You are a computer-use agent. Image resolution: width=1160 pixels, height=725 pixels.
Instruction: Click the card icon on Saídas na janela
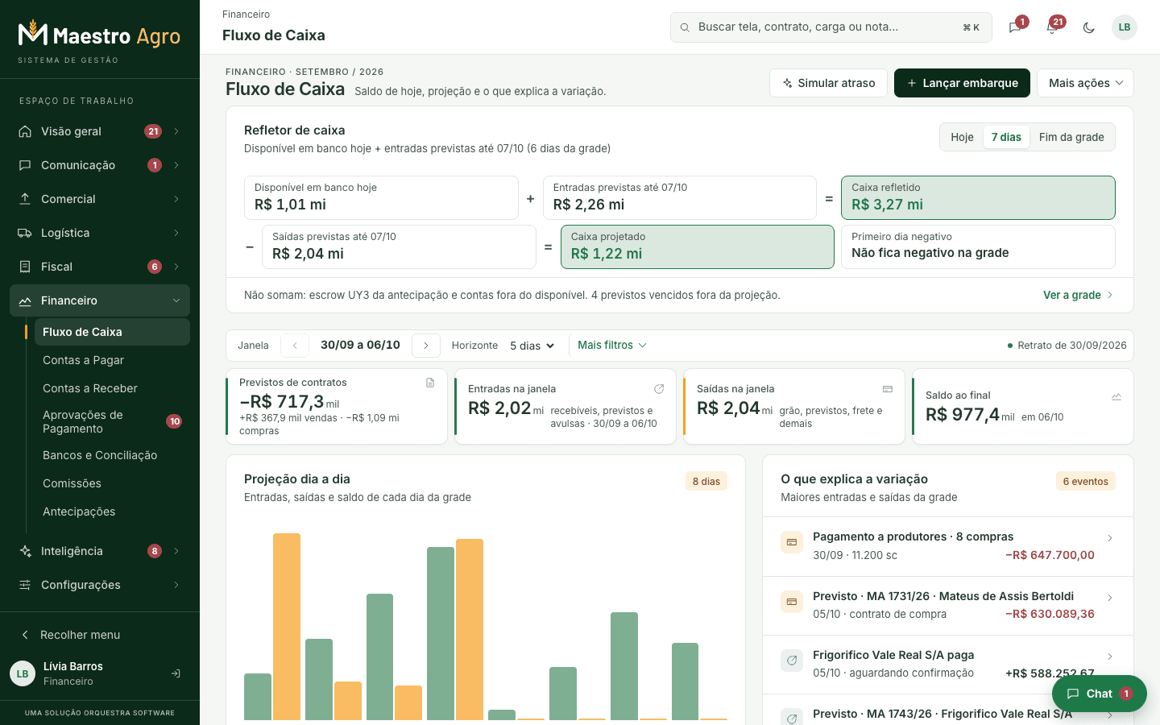tap(888, 389)
